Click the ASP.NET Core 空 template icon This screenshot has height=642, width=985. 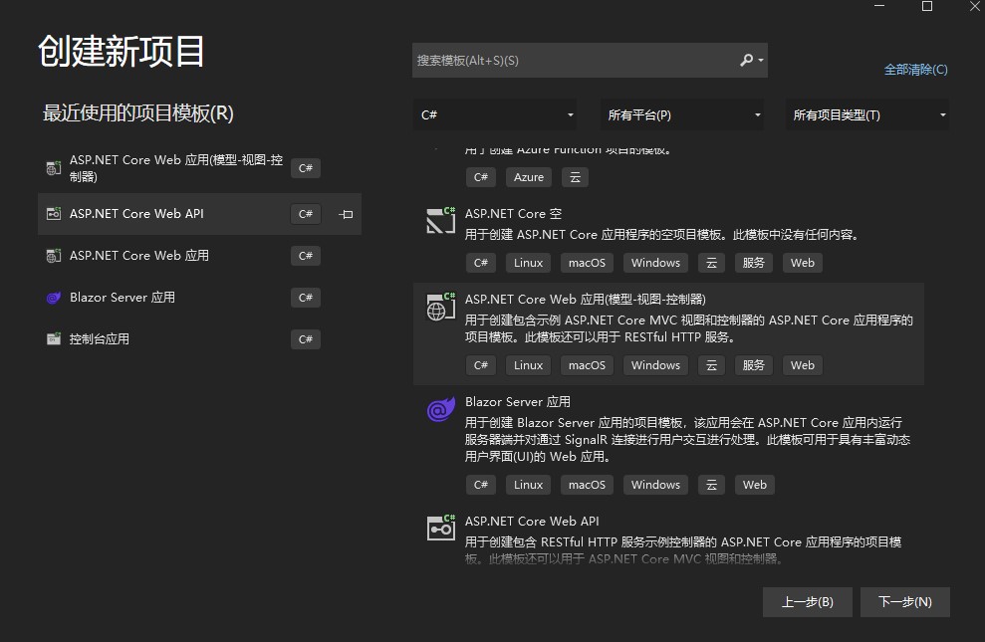point(441,220)
